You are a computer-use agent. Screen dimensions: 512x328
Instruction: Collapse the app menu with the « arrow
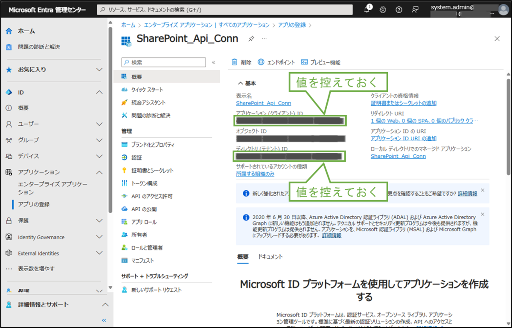(213, 61)
